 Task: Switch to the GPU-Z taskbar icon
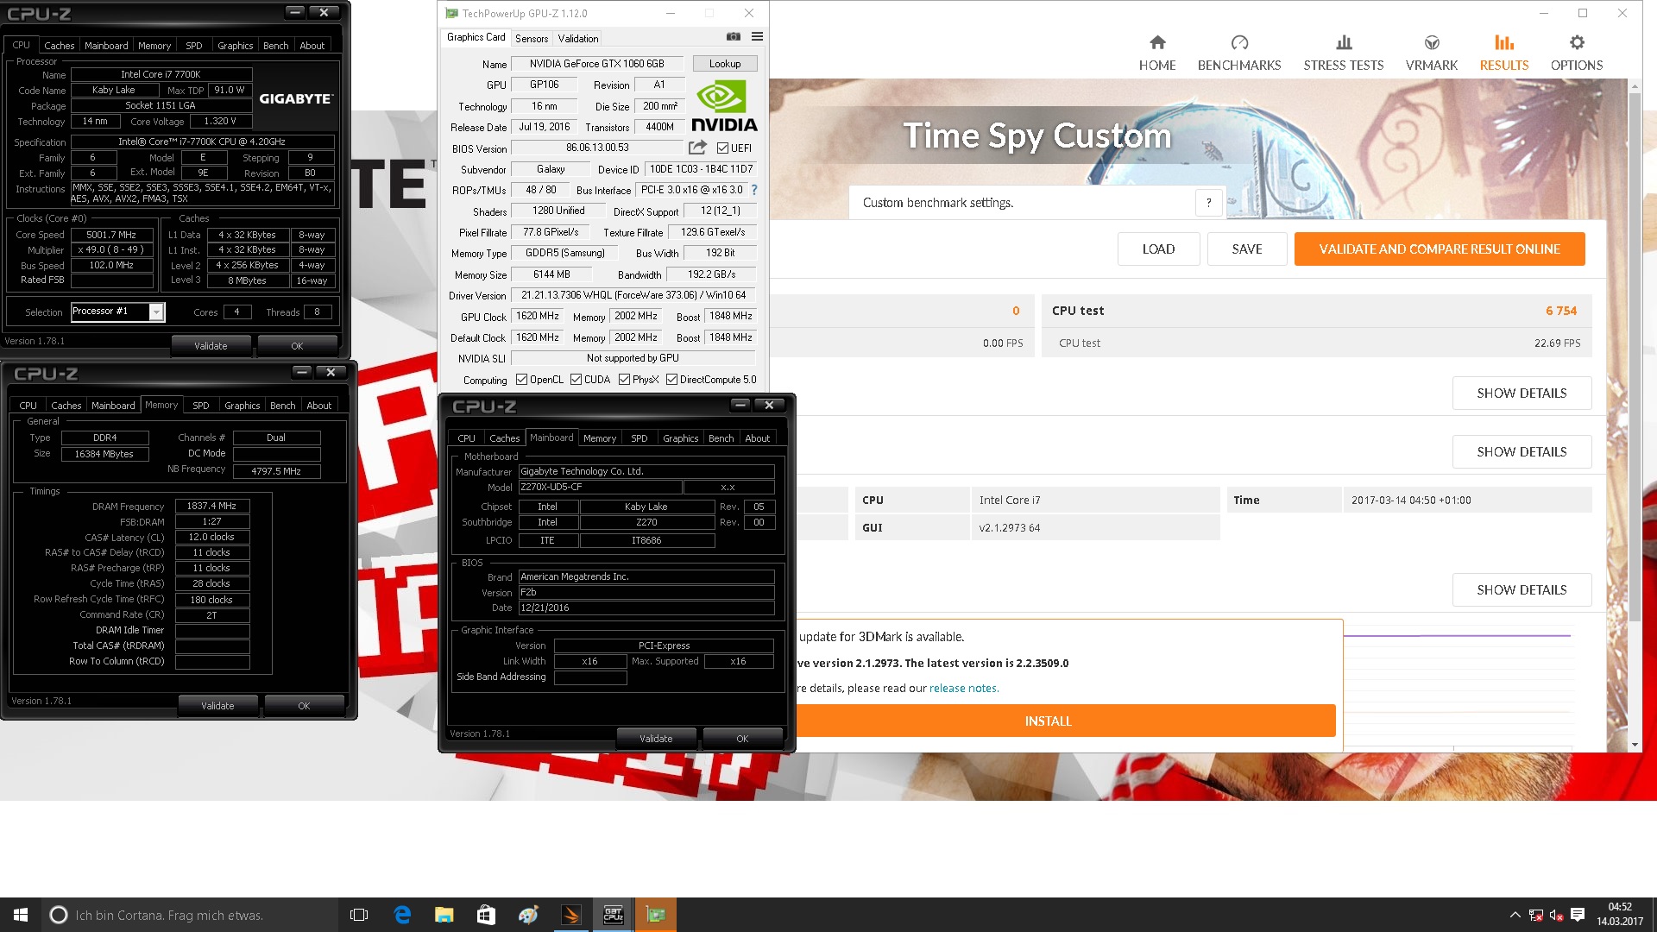pos(655,915)
